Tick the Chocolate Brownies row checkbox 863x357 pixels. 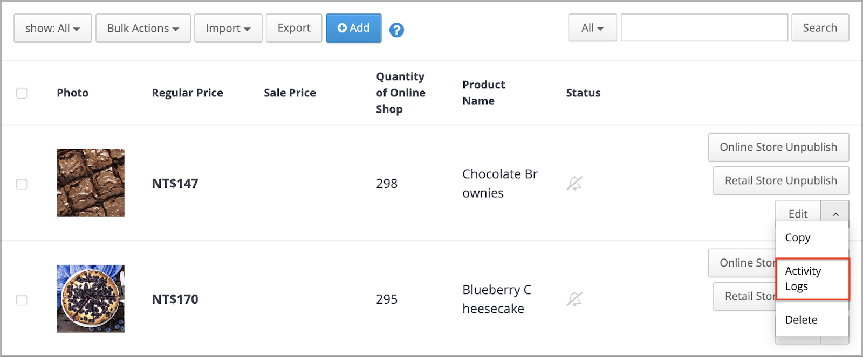(22, 184)
